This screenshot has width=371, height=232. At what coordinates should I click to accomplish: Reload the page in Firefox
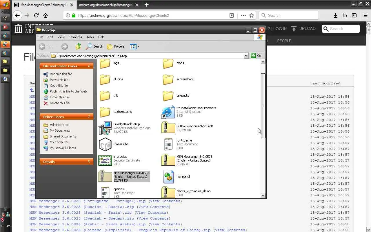click(x=36, y=15)
